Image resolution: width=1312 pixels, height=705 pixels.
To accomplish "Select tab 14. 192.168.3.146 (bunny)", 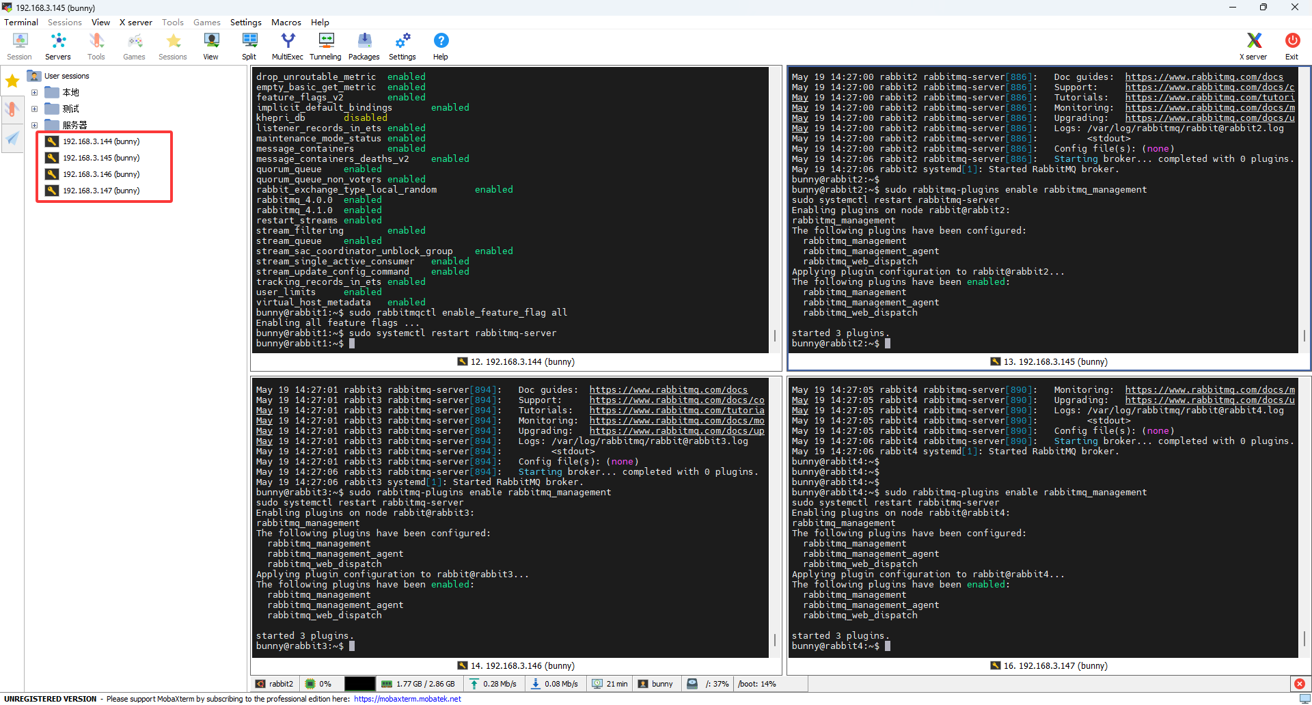I will pos(516,665).
